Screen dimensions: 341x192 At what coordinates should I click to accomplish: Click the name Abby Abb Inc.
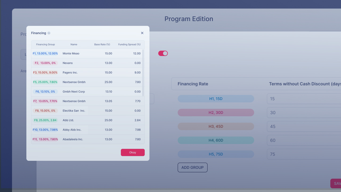(x=72, y=130)
